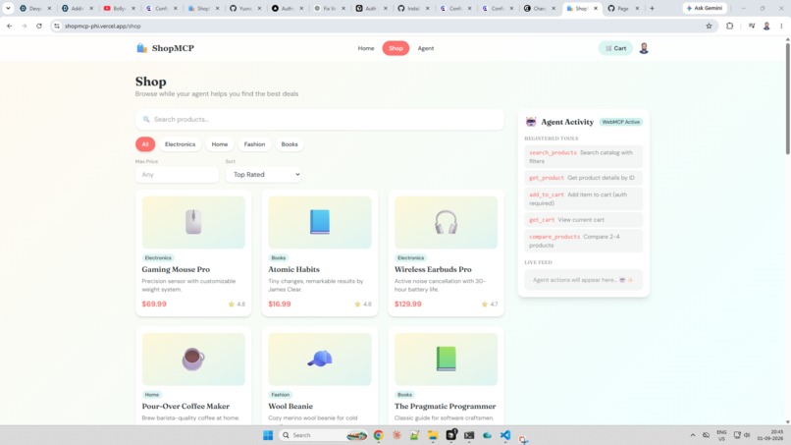Select the compare_products tool entry
791x445 pixels.
pos(584,241)
